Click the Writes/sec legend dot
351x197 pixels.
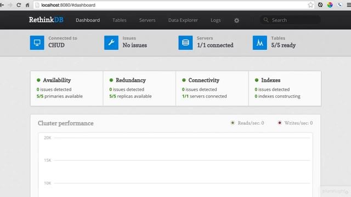point(279,123)
